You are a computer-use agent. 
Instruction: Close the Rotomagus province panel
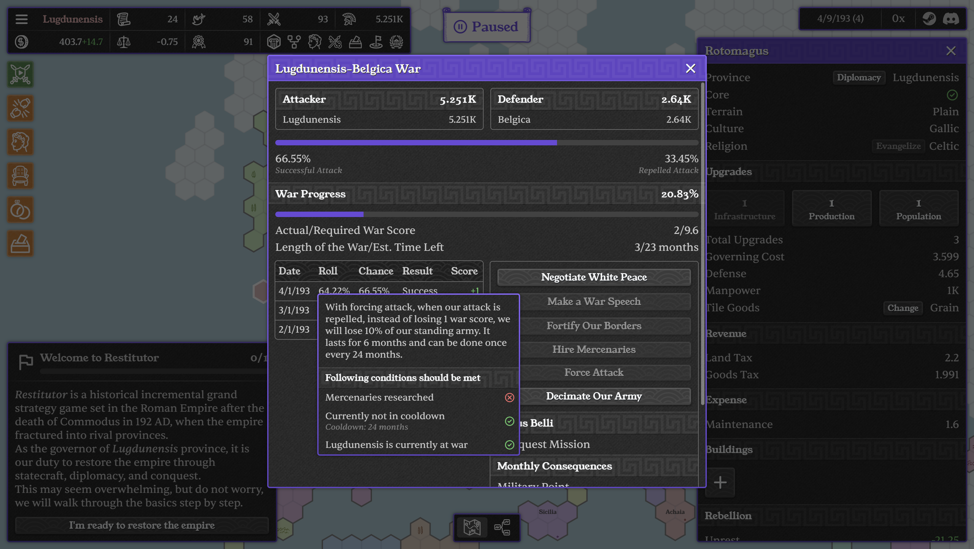[951, 51]
